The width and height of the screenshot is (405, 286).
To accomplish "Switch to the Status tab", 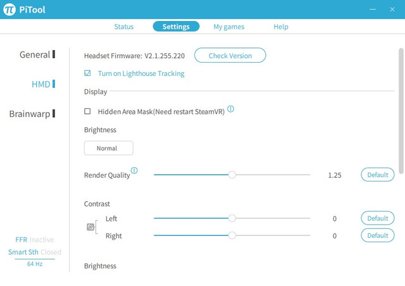I will (124, 27).
